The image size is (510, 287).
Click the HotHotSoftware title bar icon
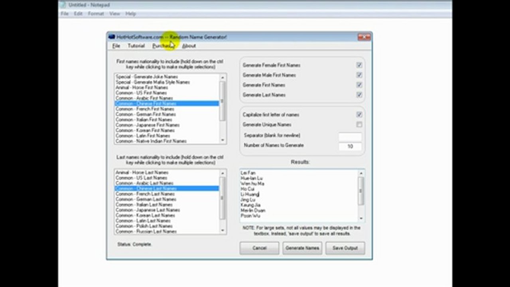(x=112, y=37)
